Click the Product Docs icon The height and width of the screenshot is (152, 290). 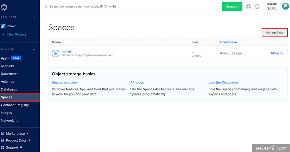[3, 140]
